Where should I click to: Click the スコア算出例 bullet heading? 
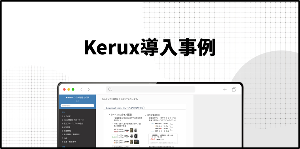coord(153,115)
